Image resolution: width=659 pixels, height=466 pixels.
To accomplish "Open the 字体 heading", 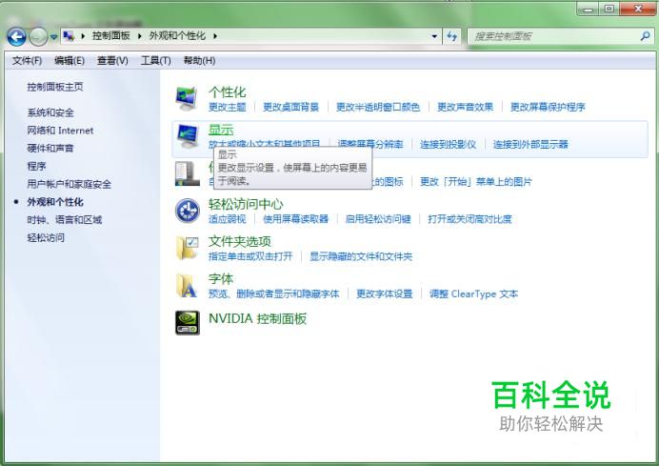I will click(x=221, y=279).
